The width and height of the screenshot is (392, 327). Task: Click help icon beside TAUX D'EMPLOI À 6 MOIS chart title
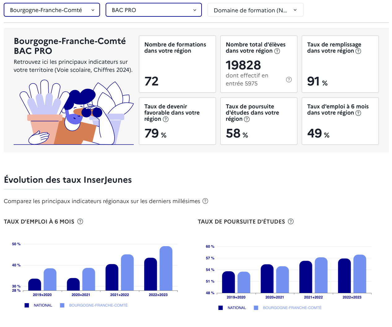80,221
